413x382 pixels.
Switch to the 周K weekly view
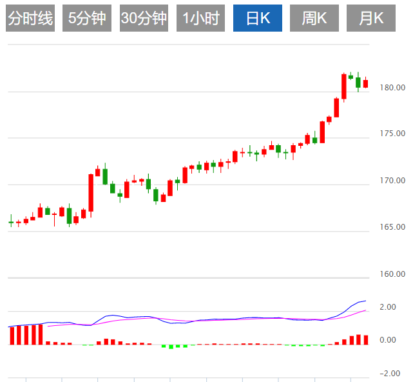click(314, 18)
